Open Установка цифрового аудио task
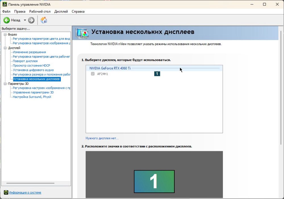This screenshot has height=199, width=284. coord(33,70)
